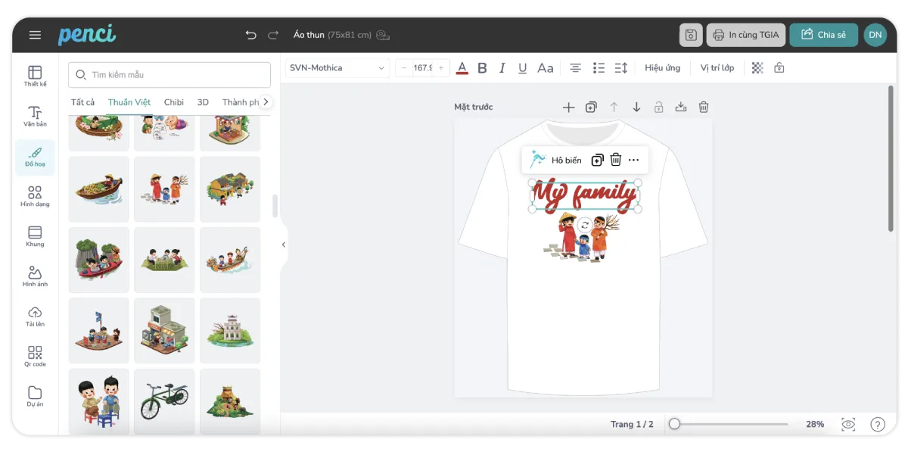908x455 pixels.
Task: Open the Hình ảnh images panel
Action: (35, 276)
